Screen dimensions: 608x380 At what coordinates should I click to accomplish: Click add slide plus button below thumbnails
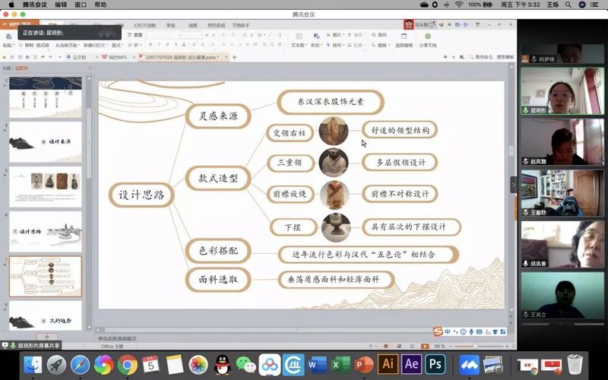pos(46,337)
